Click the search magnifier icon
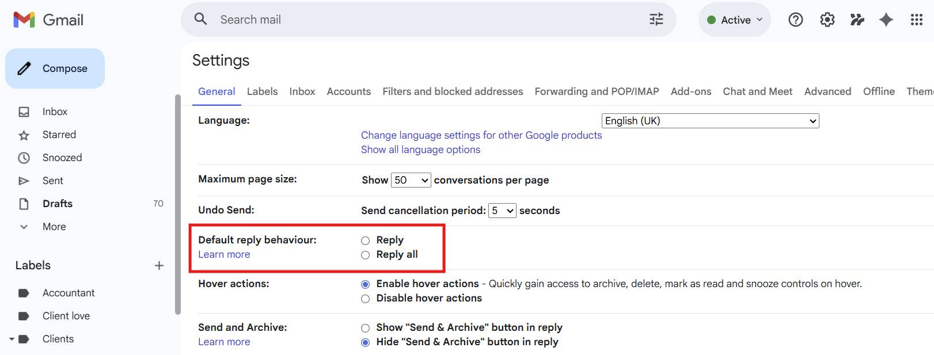This screenshot has width=934, height=355. [x=200, y=19]
